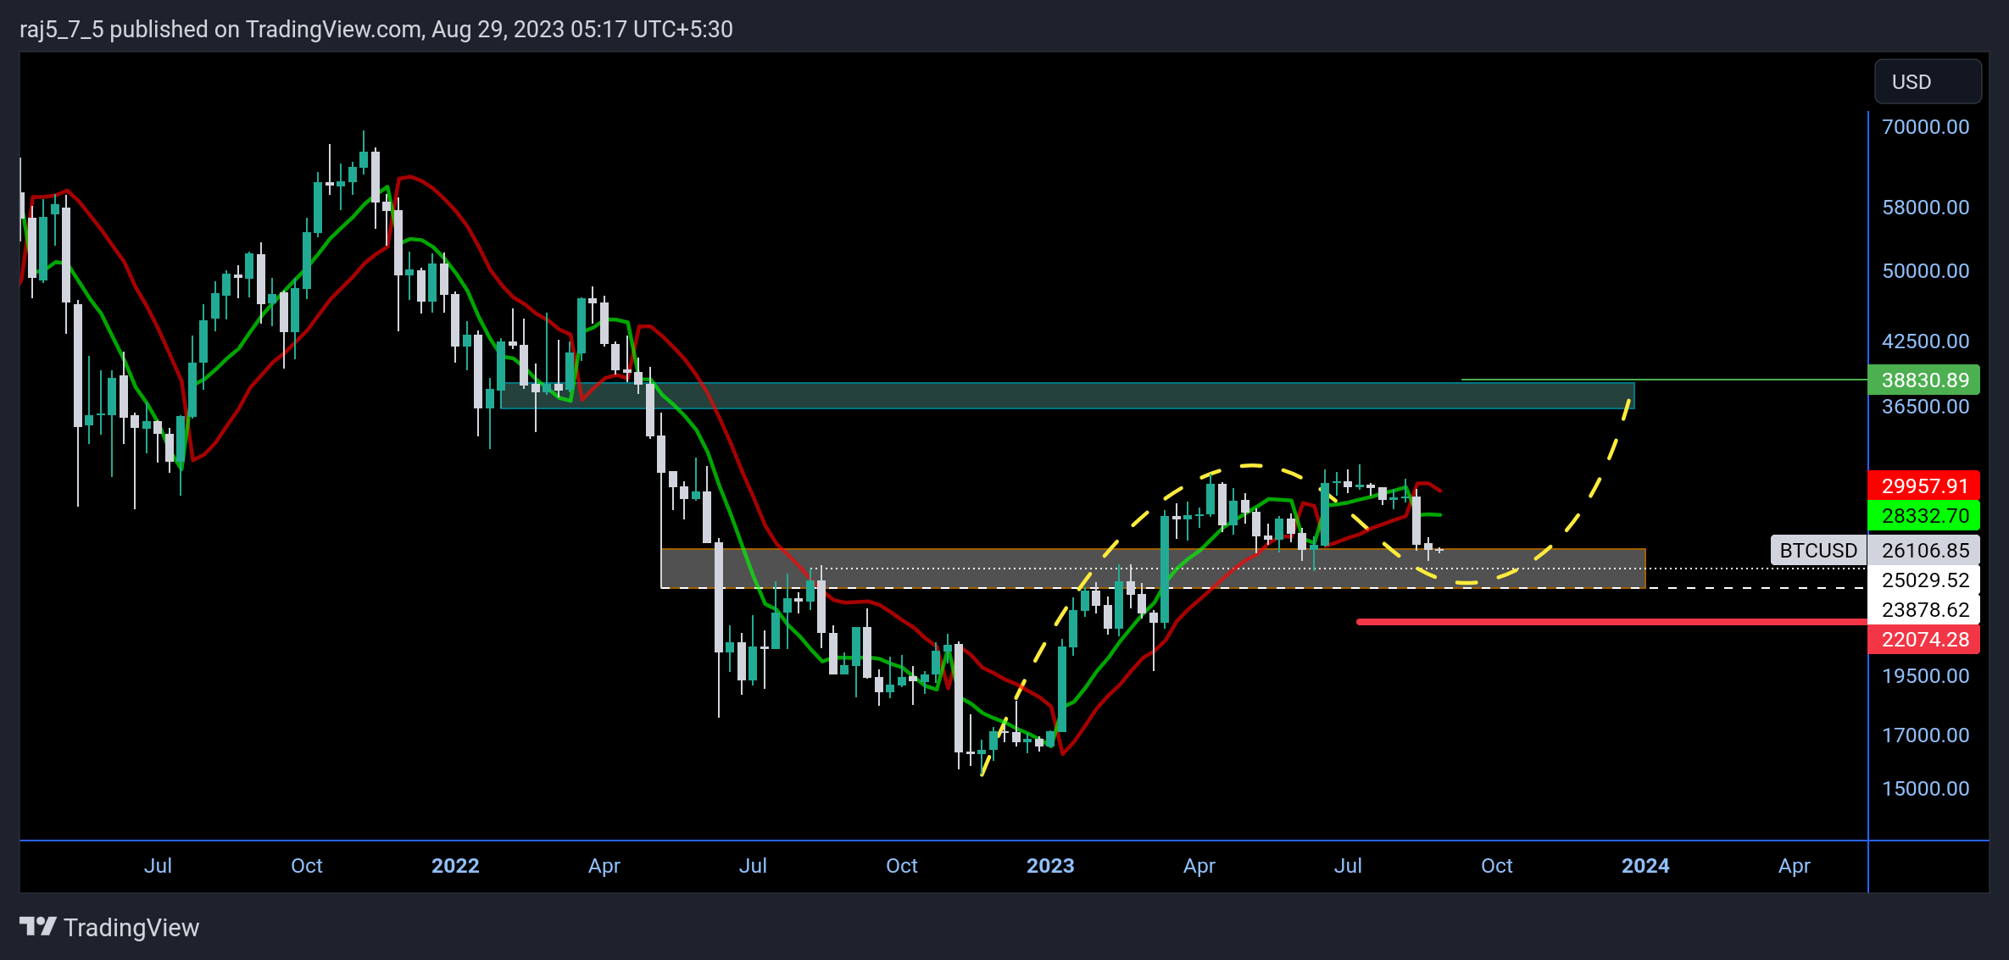Screen dimensions: 2009x960
Task: Select the teal resistance zone rectangle
Action: [1067, 396]
